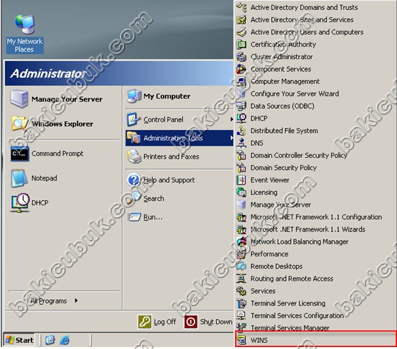The image size is (397, 349).
Task: Launch Internet Explorer from quick launch
Action: pyautogui.click(x=64, y=340)
